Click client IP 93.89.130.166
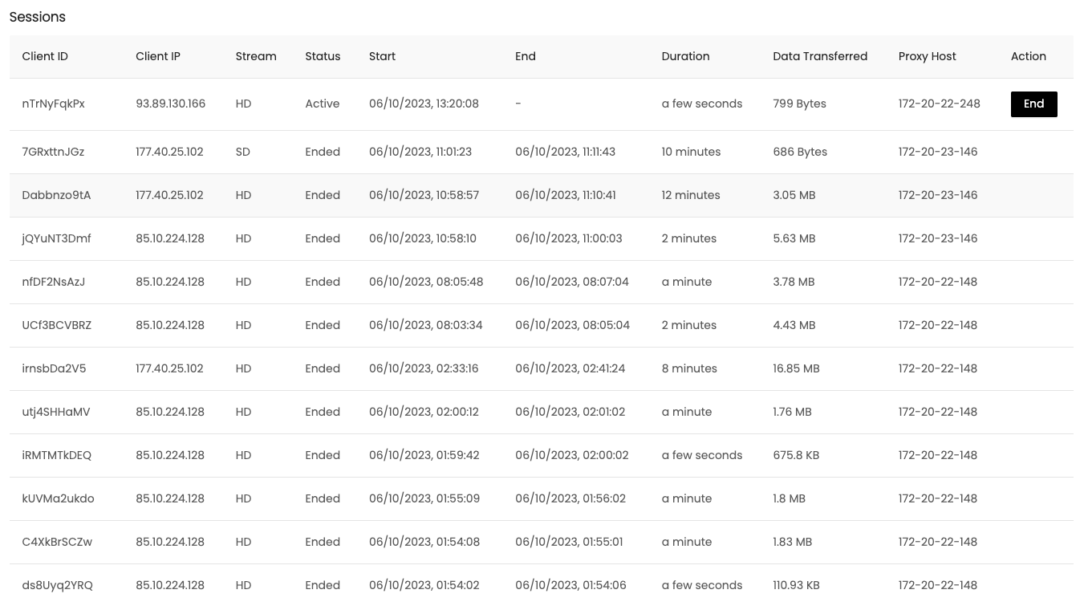This screenshot has height=606, width=1084. click(170, 104)
